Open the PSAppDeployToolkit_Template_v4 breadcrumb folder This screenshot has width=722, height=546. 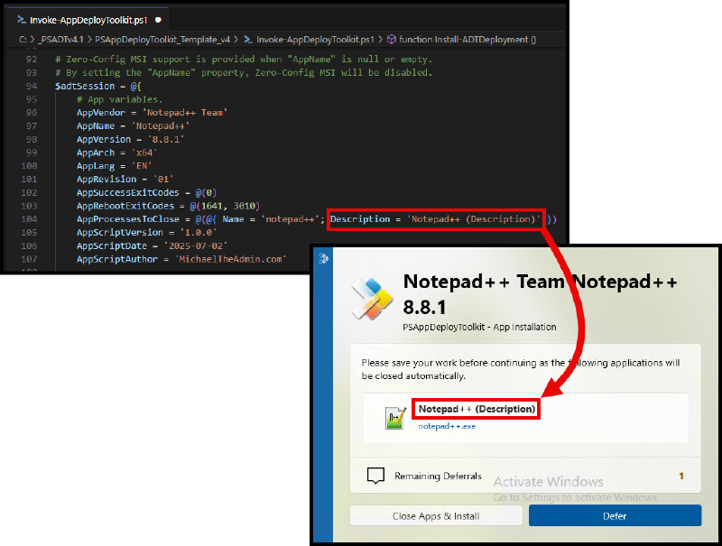162,40
